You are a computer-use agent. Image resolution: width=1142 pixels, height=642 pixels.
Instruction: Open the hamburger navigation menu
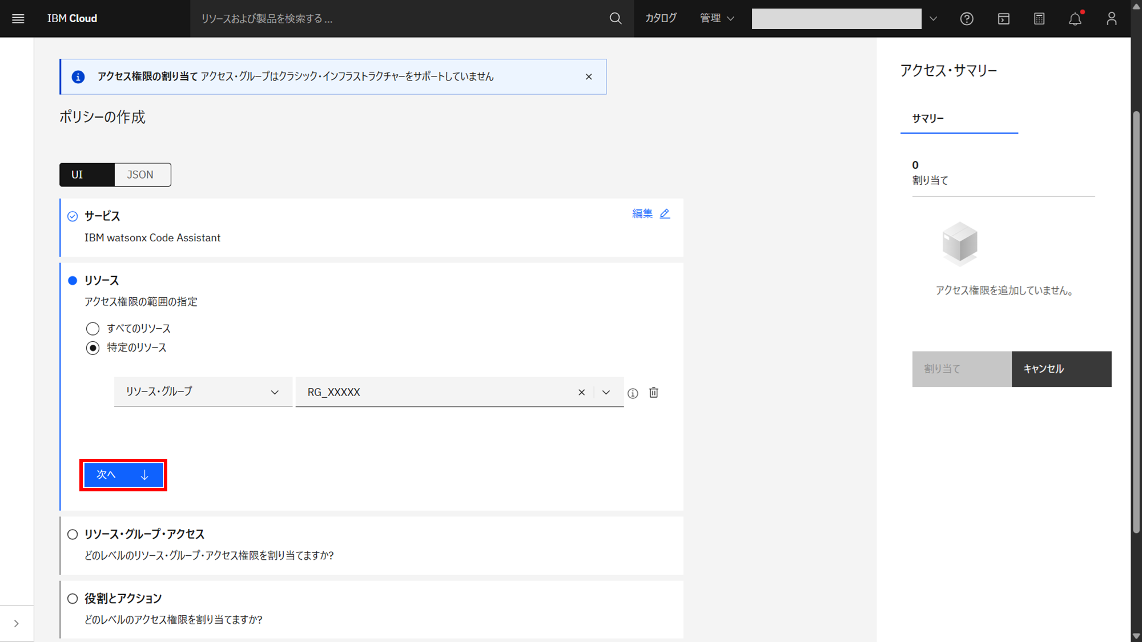pos(18,18)
